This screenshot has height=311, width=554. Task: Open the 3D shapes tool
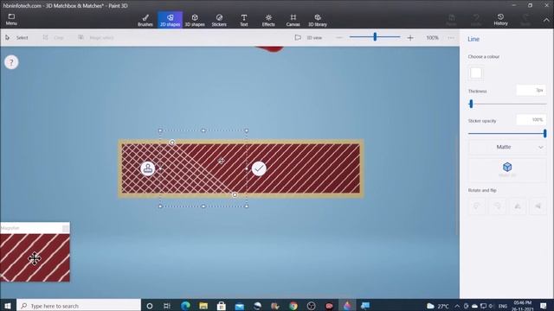(195, 20)
